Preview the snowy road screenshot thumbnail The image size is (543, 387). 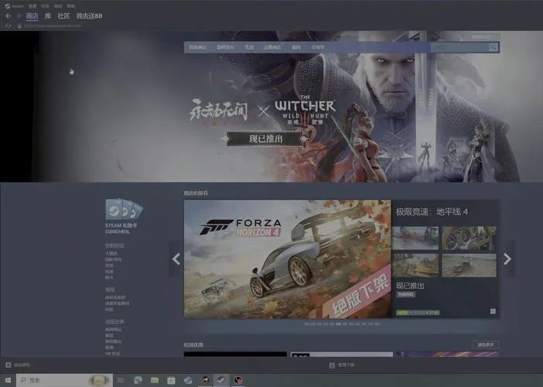tap(415, 238)
